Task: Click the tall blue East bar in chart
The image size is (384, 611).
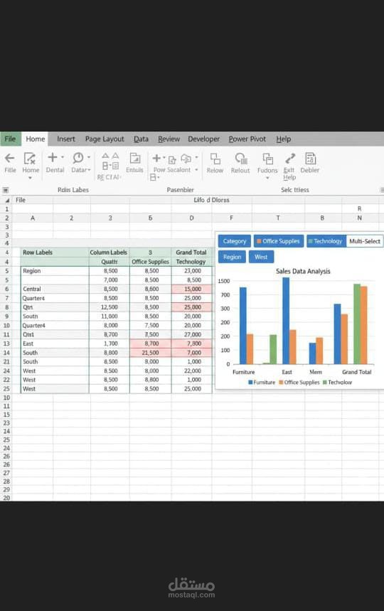Action: tap(286, 321)
